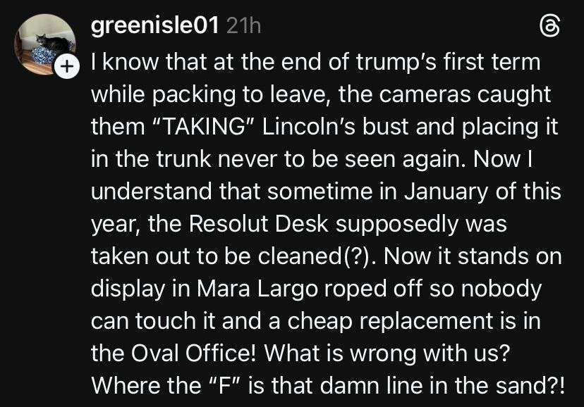View greenisle01's cat profile picture
This screenshot has height=407, width=584.
(45, 44)
